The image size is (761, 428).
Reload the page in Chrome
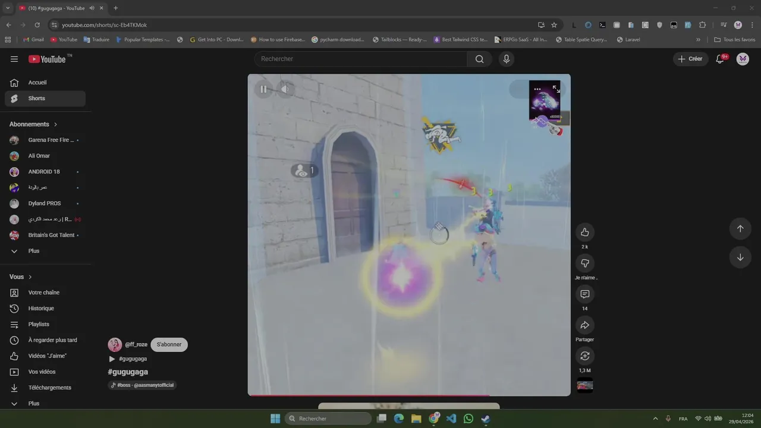click(37, 25)
